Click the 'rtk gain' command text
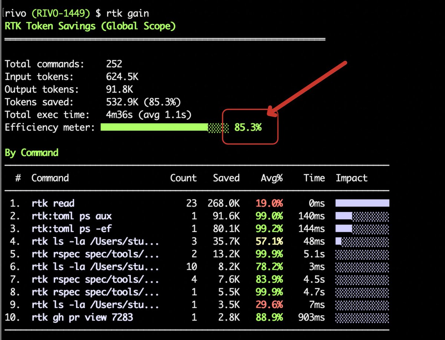 click(127, 14)
